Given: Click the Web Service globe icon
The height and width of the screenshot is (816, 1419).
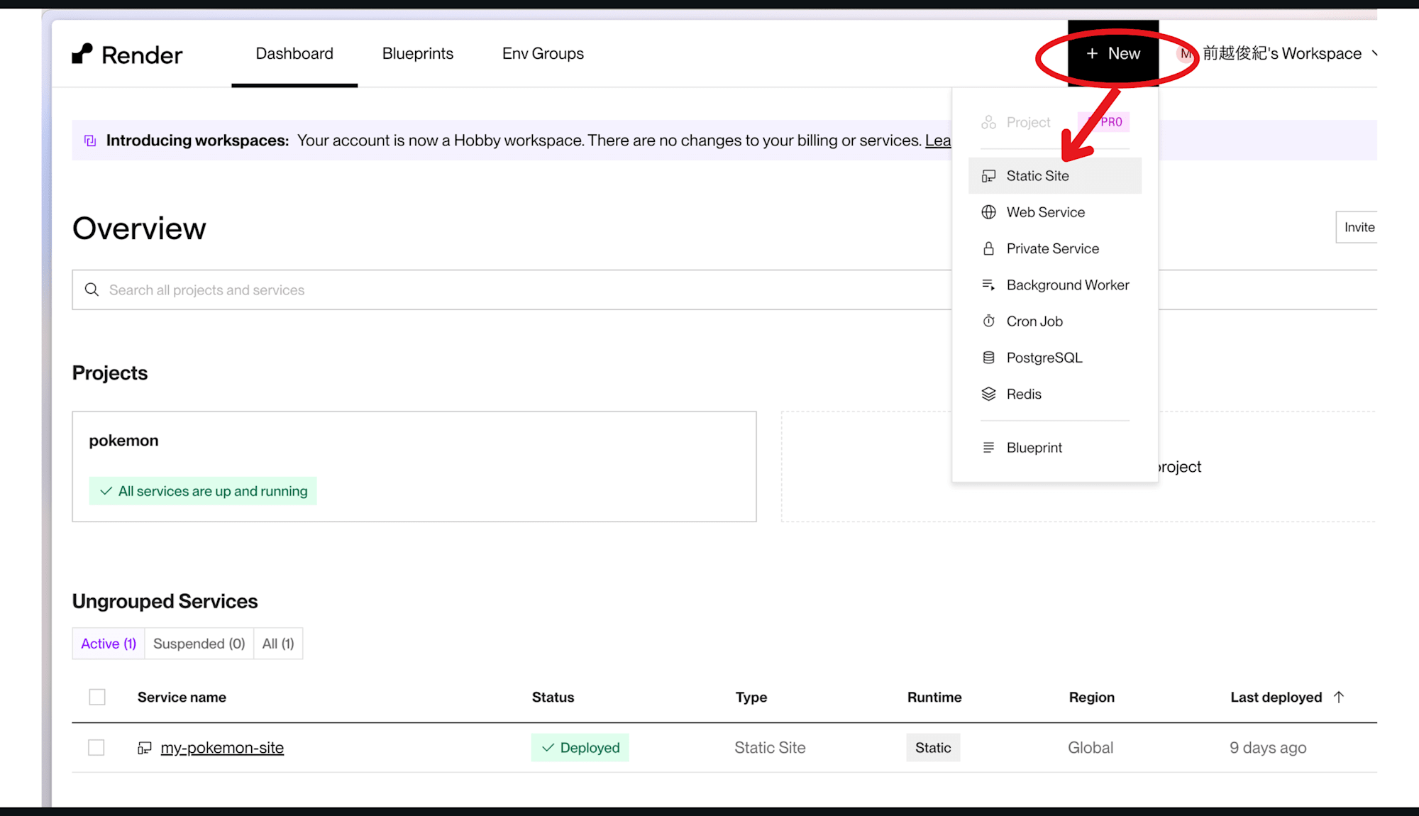Looking at the screenshot, I should tap(988, 212).
